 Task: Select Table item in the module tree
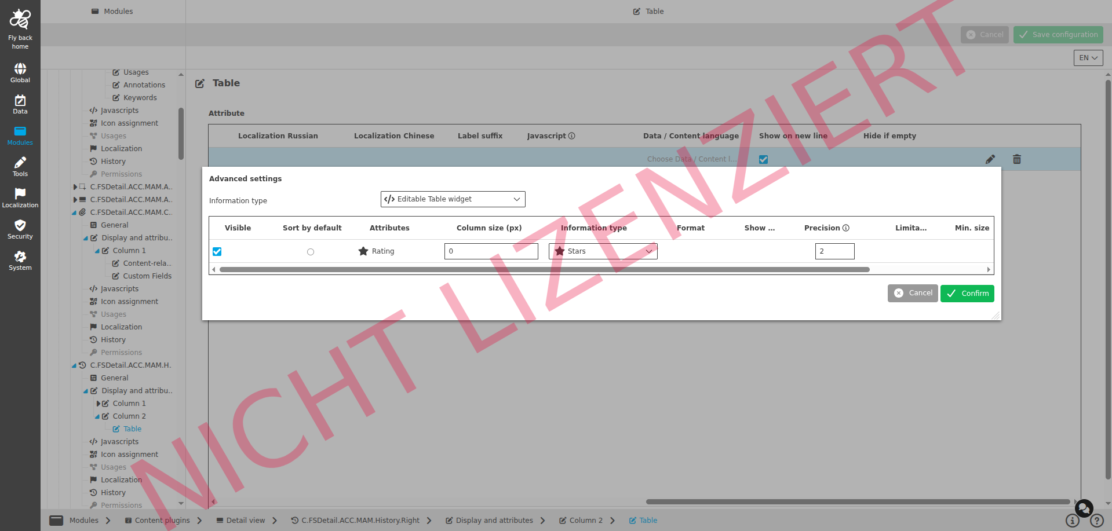coord(132,429)
